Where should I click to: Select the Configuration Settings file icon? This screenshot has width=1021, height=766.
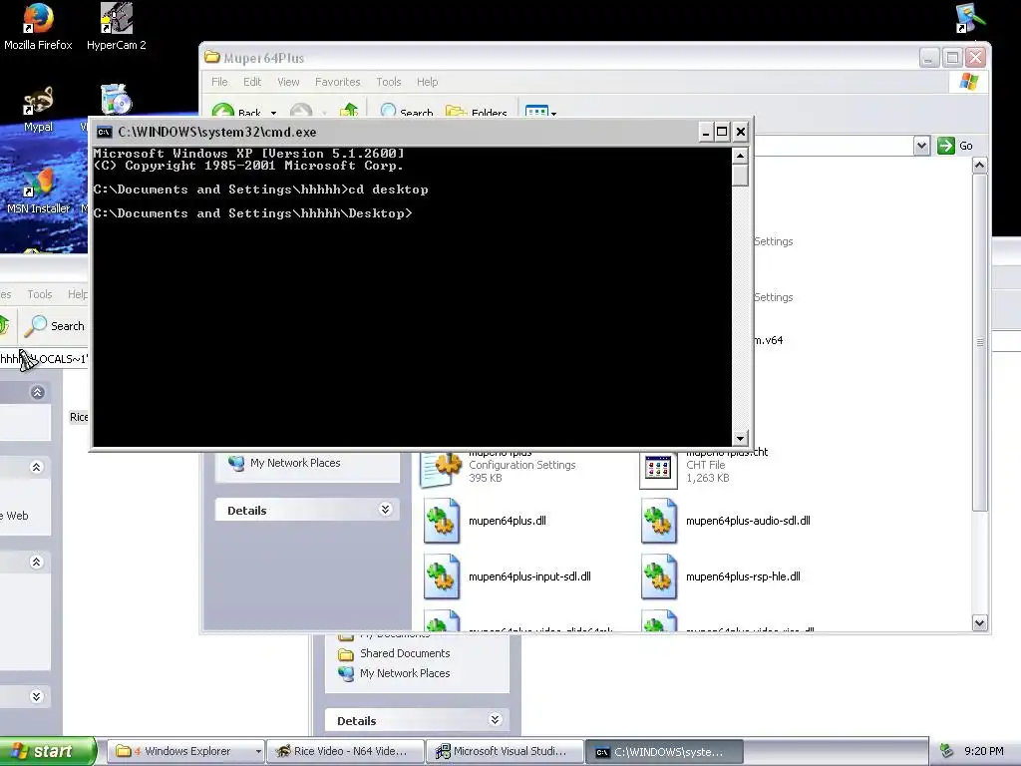[442, 469]
